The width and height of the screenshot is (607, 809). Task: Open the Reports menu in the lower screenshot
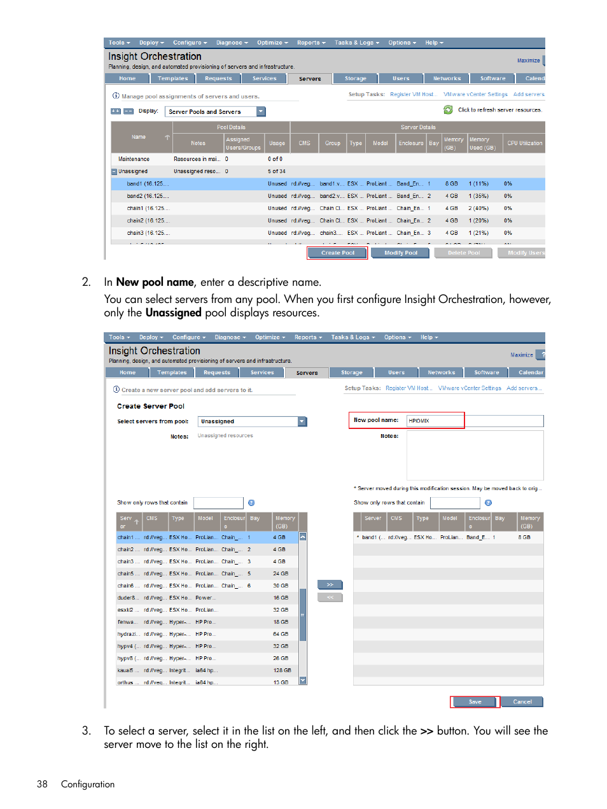[x=309, y=337]
